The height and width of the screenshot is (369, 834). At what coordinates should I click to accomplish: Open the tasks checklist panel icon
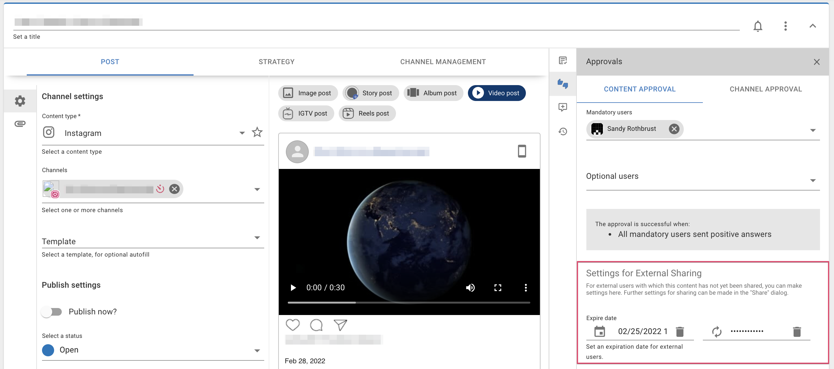[x=563, y=60]
